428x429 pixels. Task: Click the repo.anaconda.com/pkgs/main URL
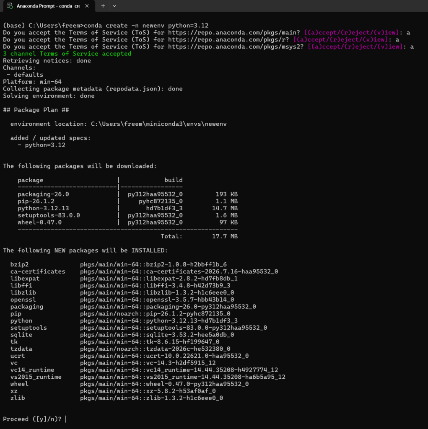(x=234, y=33)
